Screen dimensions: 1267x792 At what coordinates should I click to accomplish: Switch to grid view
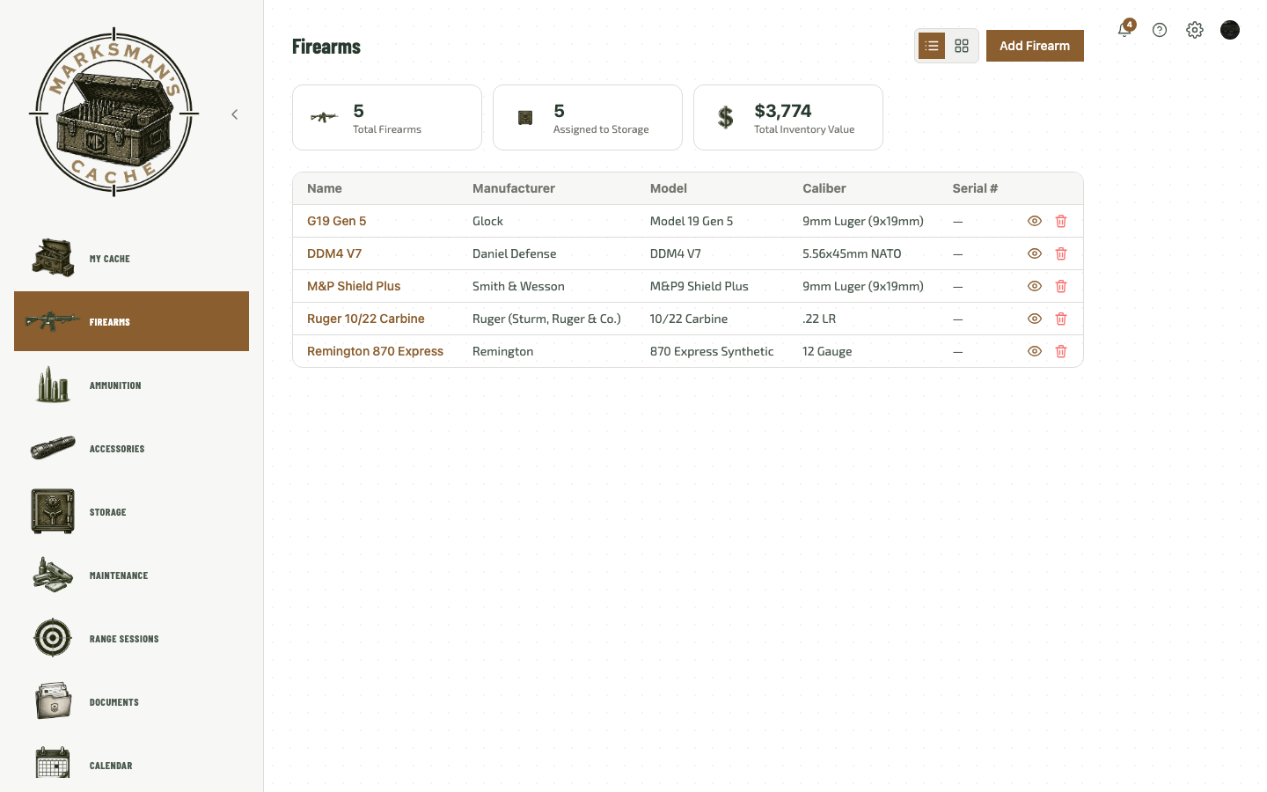(962, 46)
